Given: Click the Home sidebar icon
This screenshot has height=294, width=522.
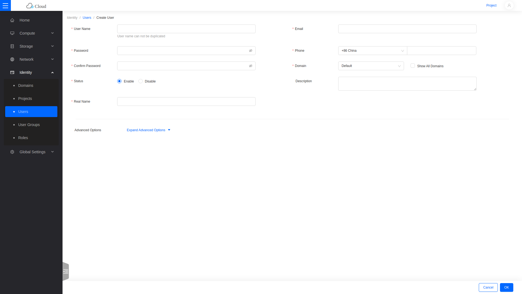Looking at the screenshot, I should pyautogui.click(x=12, y=20).
